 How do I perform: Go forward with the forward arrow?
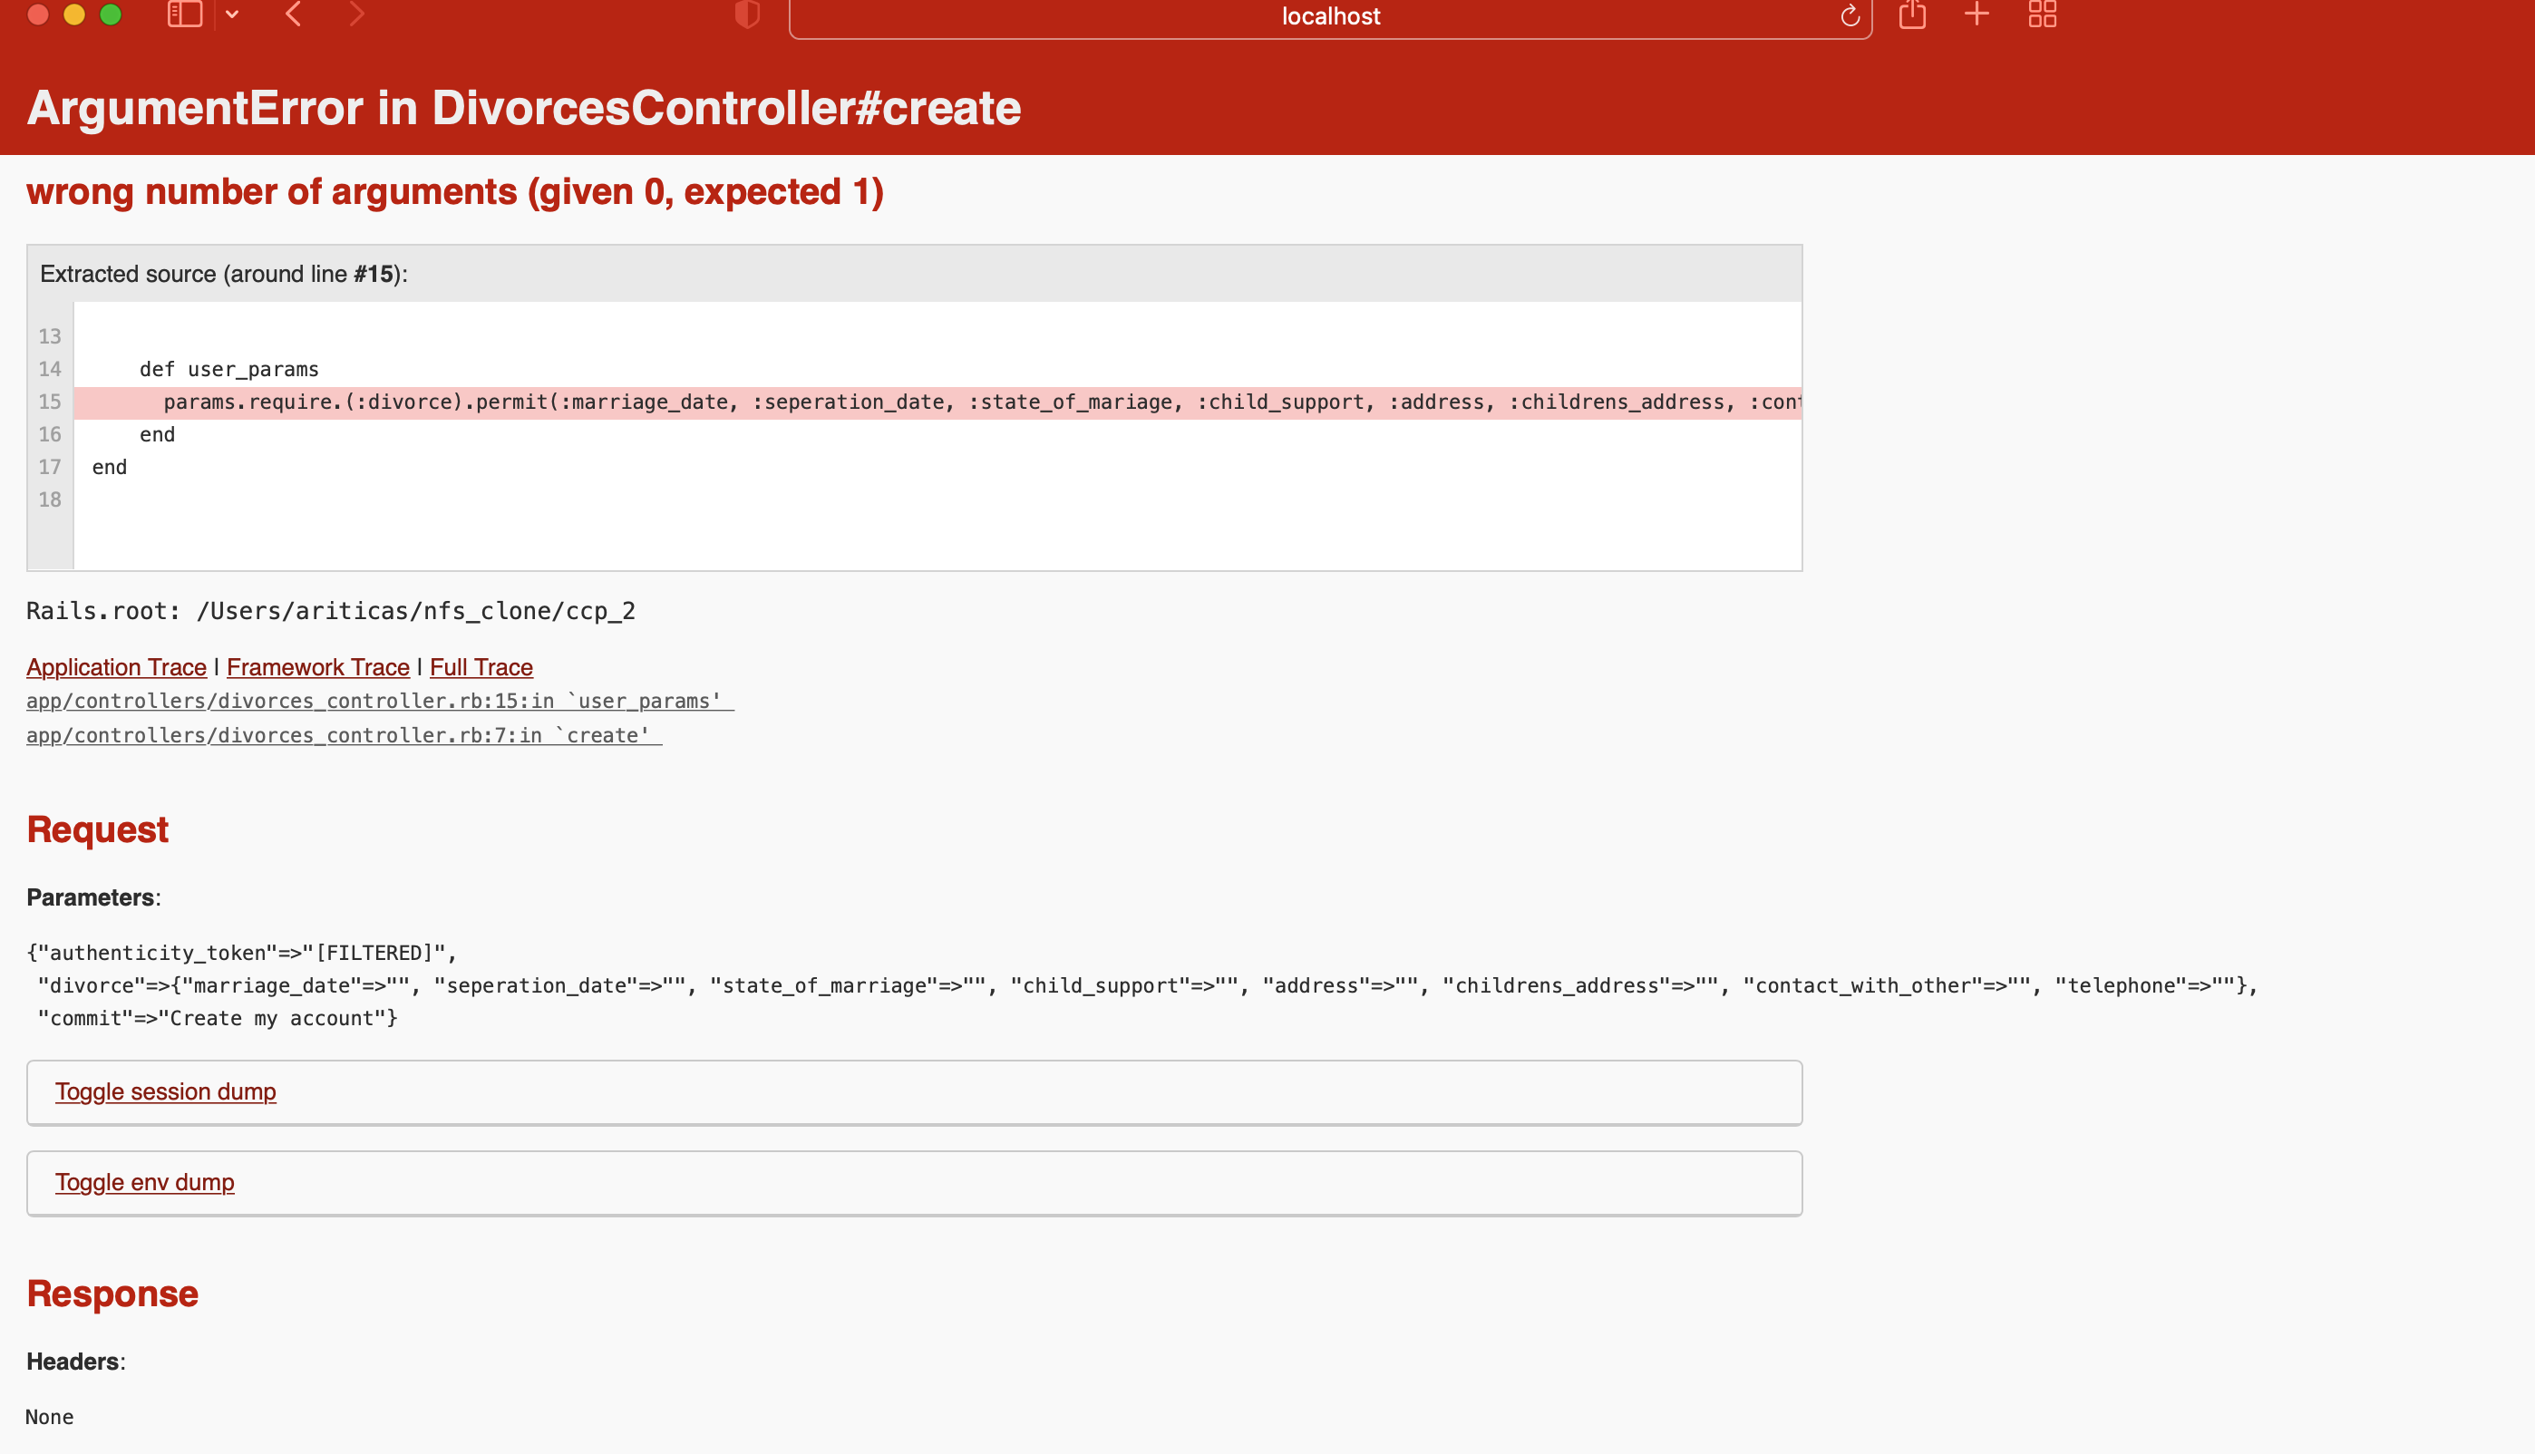point(355,14)
